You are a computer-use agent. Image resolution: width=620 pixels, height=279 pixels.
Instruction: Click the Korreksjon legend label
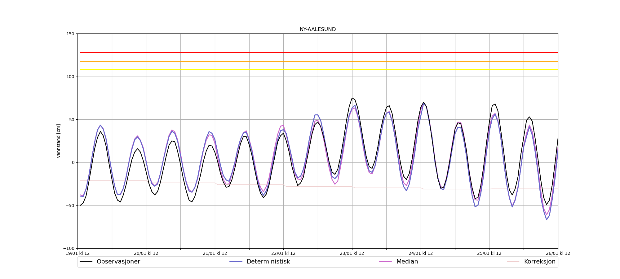pyautogui.click(x=539, y=262)
